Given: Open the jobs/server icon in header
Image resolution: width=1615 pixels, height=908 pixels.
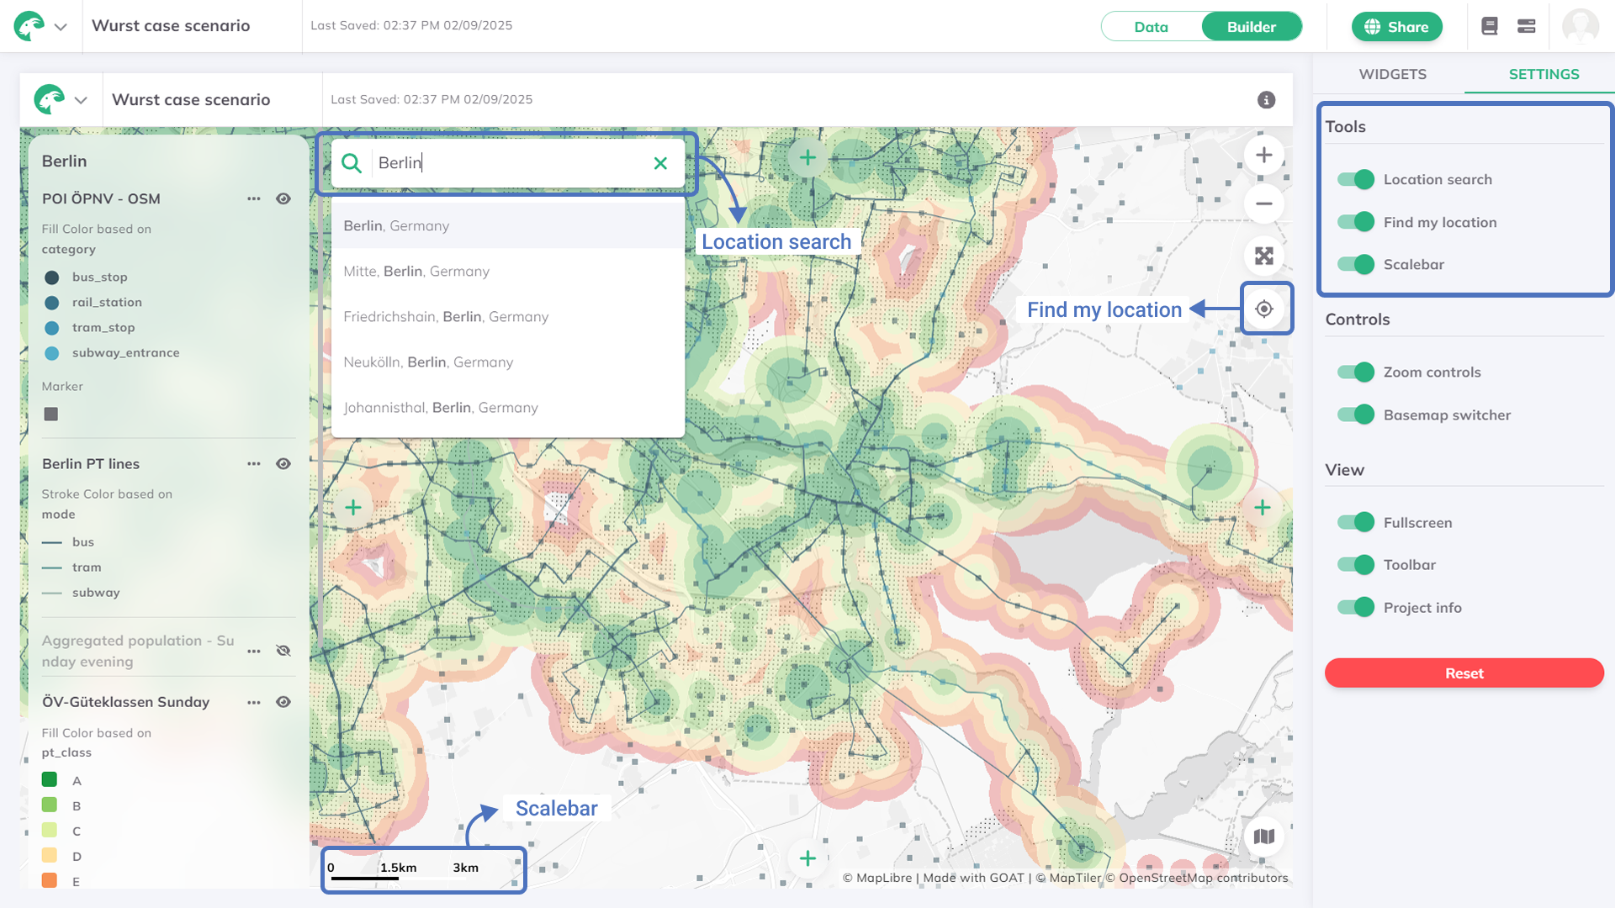Looking at the screenshot, I should pyautogui.click(x=1526, y=26).
